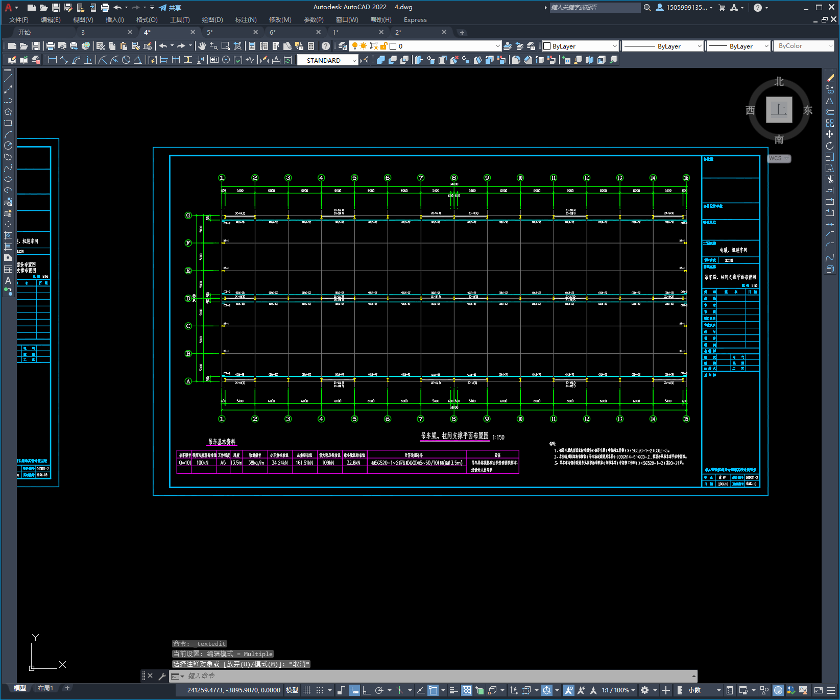The height and width of the screenshot is (700, 840).
Task: Click the Plot print icon in standard toolbar
Action: pyautogui.click(x=51, y=46)
